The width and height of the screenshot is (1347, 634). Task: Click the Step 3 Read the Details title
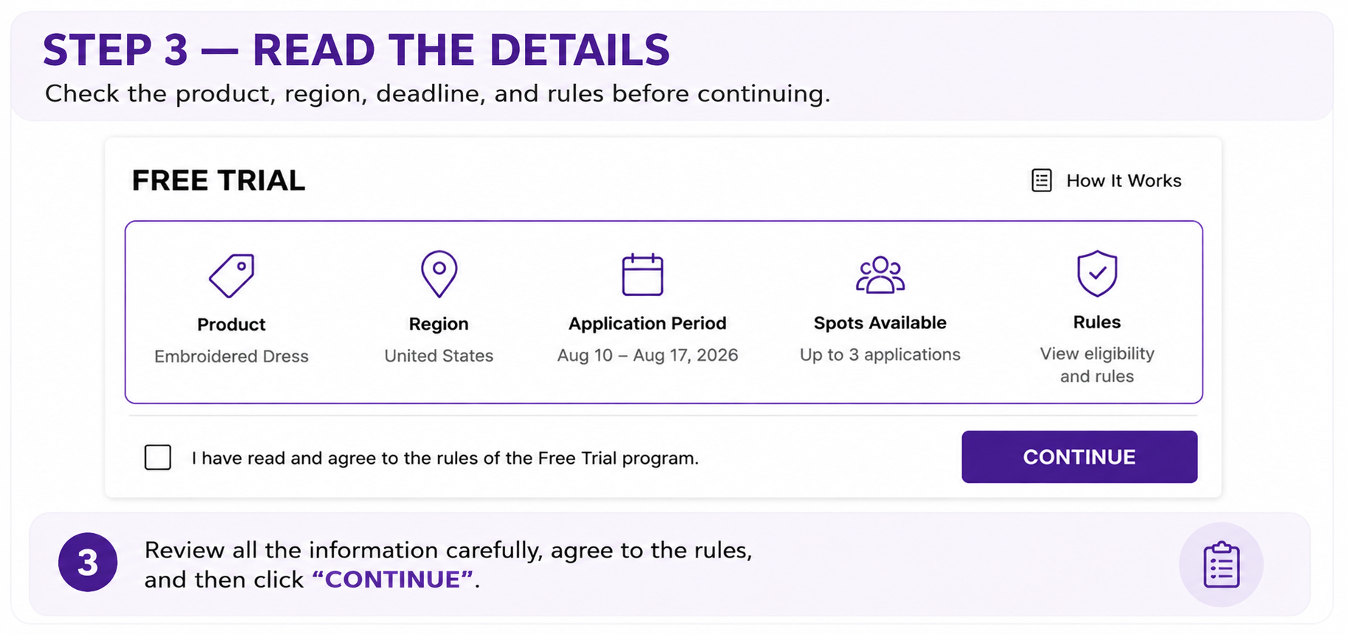pos(356,50)
